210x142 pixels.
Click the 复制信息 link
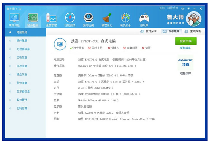[x=185, y=48]
